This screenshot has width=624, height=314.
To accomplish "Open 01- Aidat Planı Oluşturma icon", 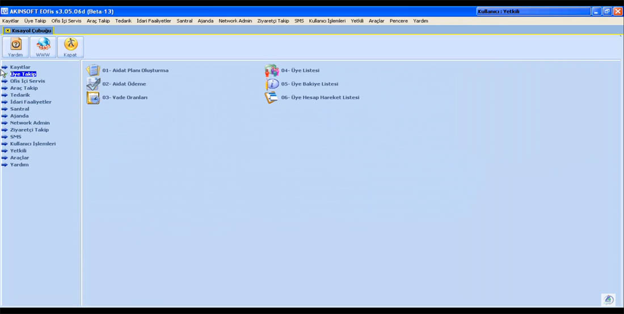I will (93, 70).
